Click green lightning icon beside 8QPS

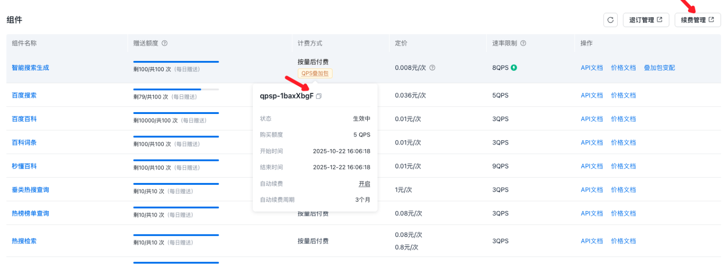[x=514, y=68]
